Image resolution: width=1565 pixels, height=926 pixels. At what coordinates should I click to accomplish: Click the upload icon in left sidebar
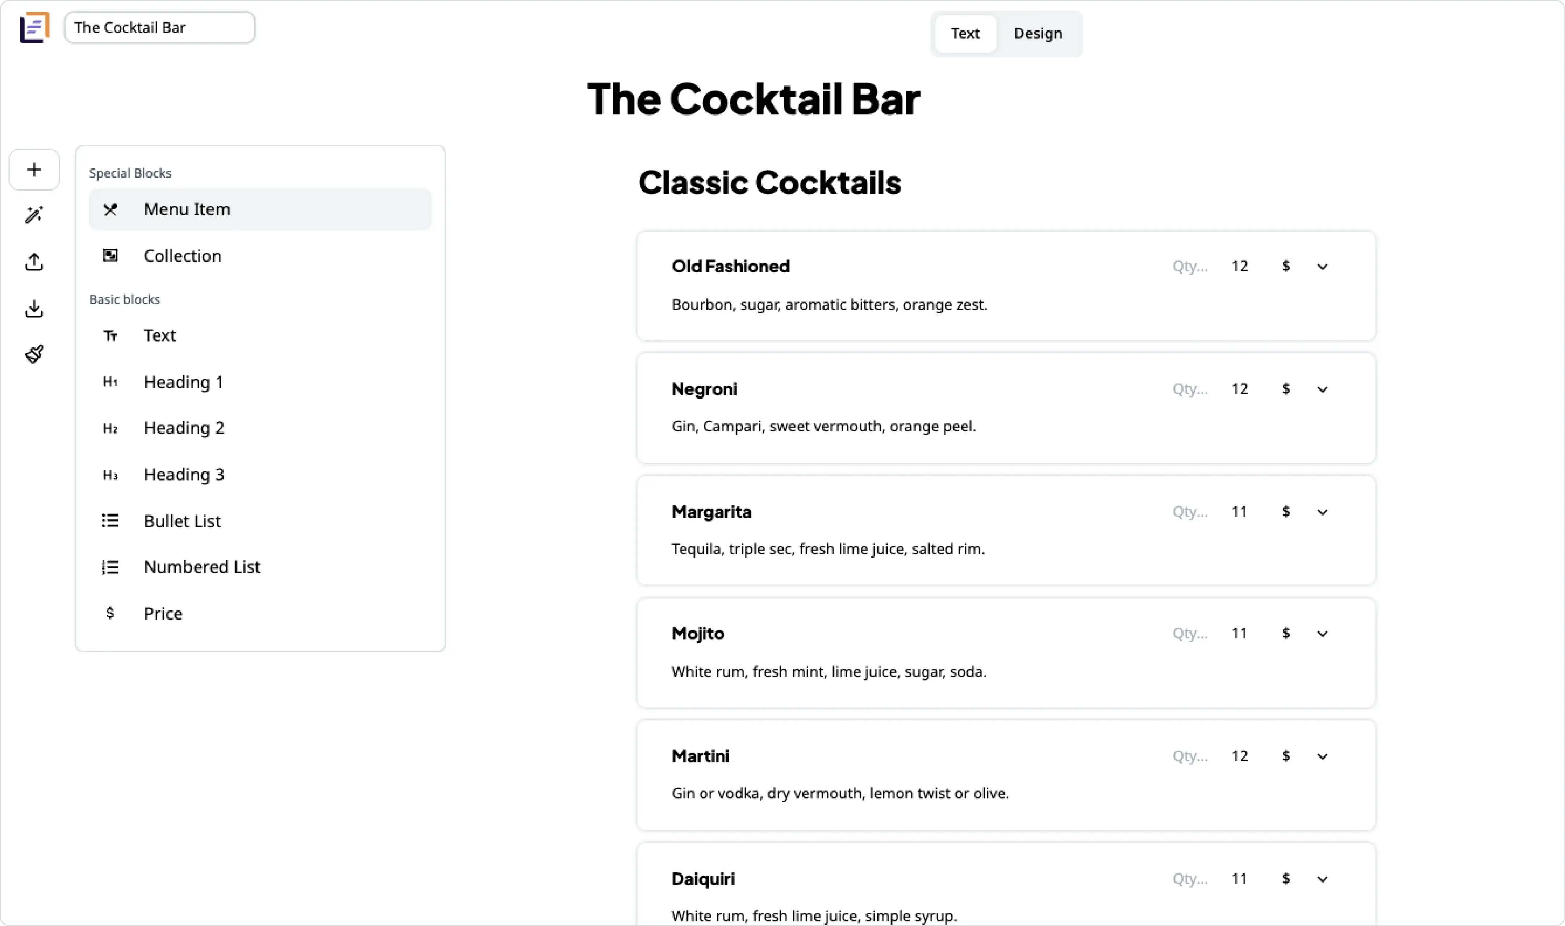(x=34, y=262)
